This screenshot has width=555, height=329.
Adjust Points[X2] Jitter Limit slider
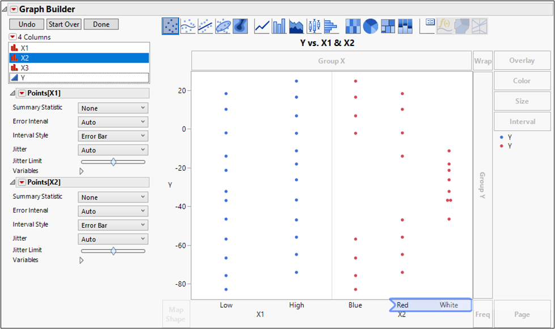pos(113,251)
